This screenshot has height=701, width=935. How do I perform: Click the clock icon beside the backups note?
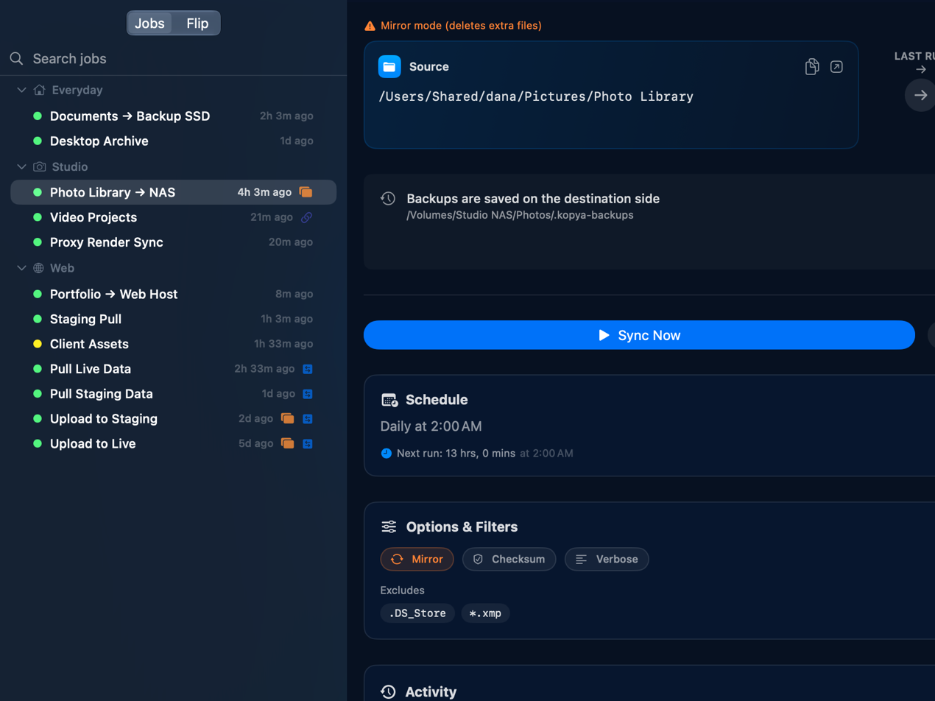click(388, 198)
